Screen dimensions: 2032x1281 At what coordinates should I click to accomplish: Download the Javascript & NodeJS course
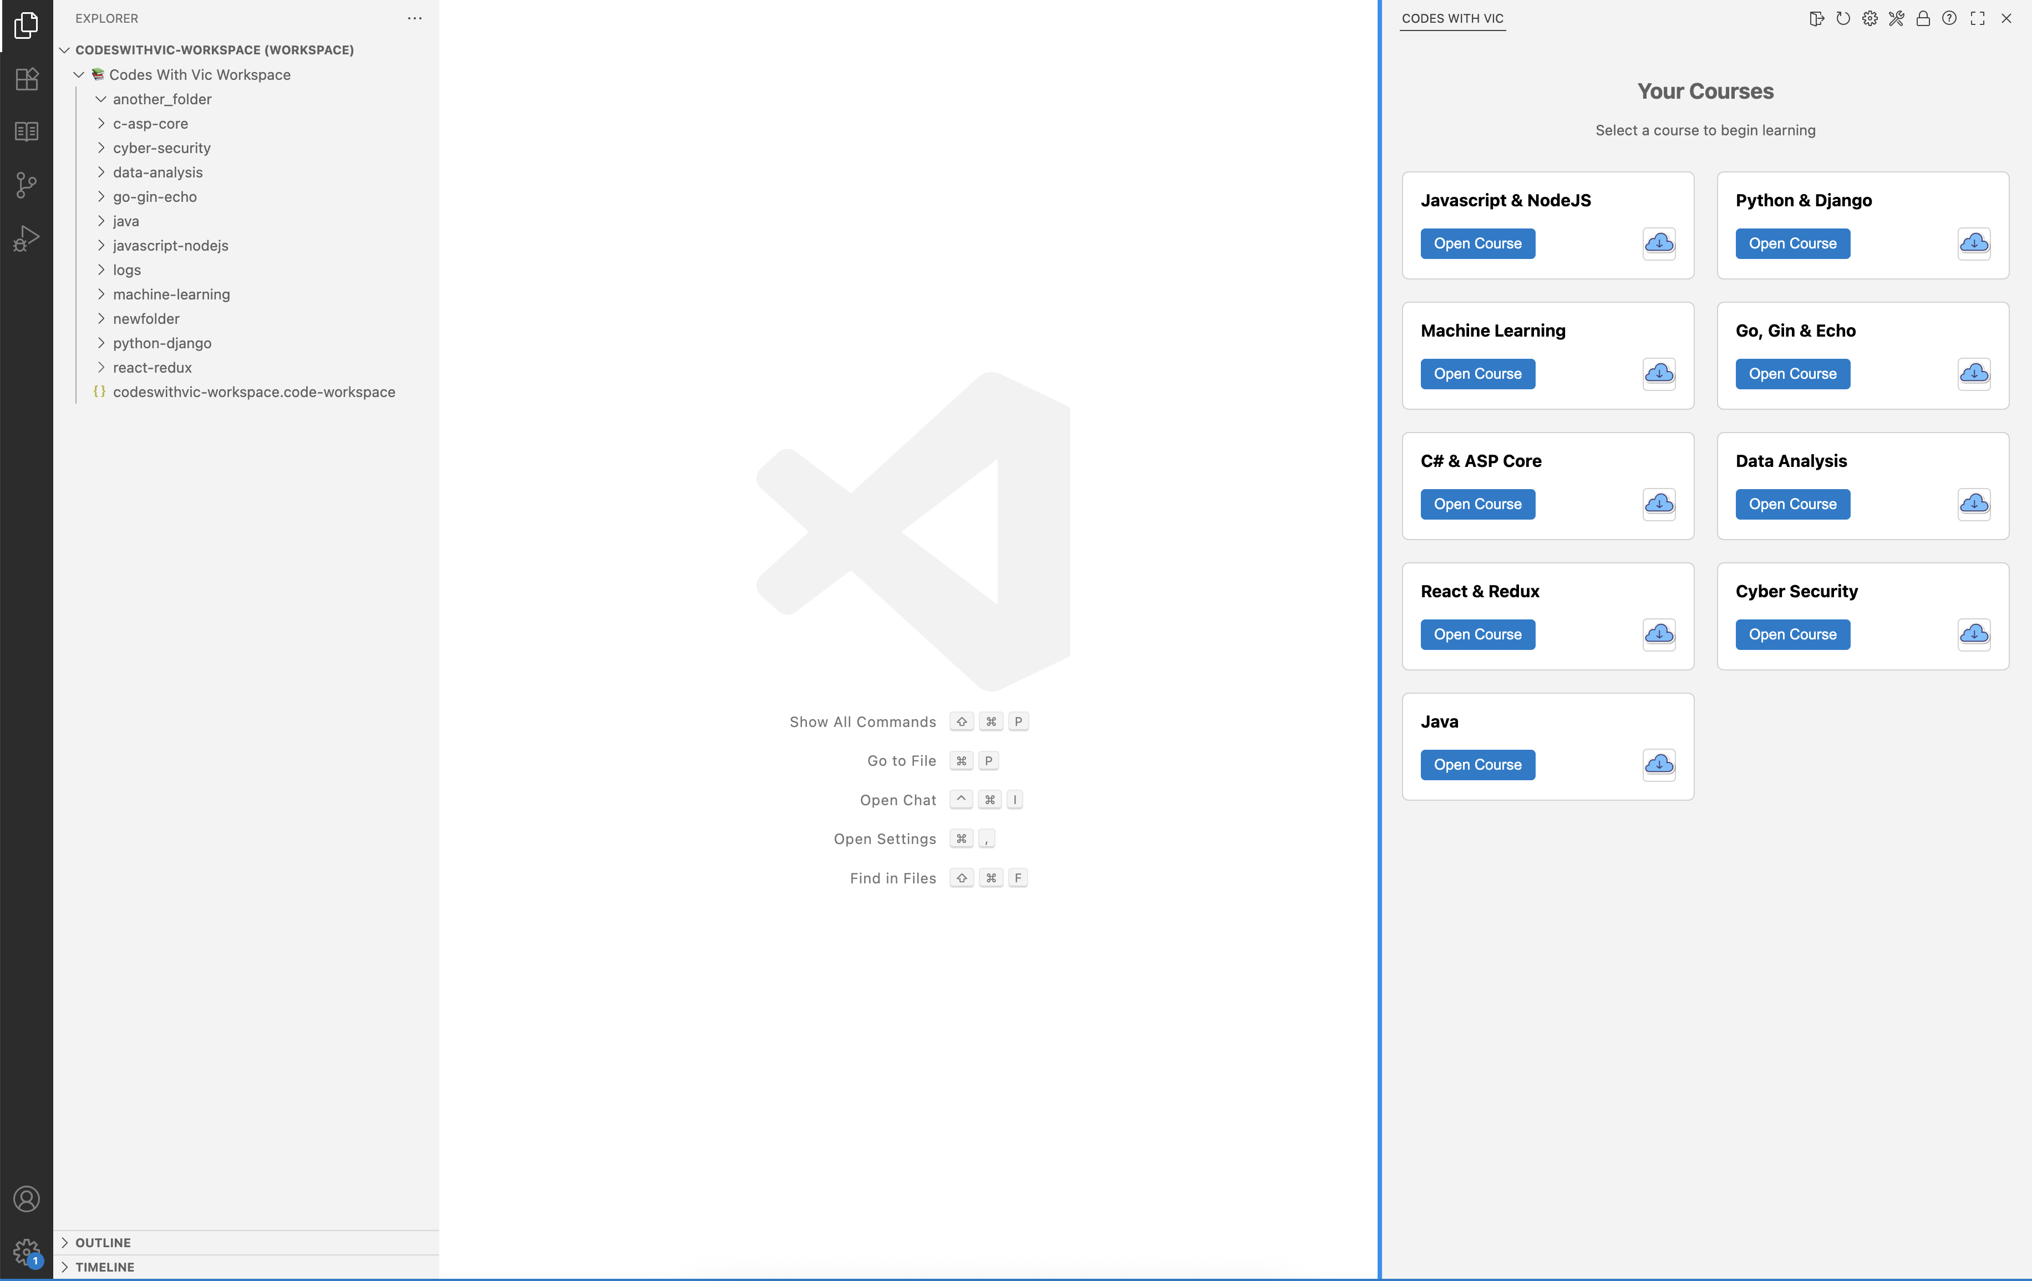pyautogui.click(x=1659, y=244)
